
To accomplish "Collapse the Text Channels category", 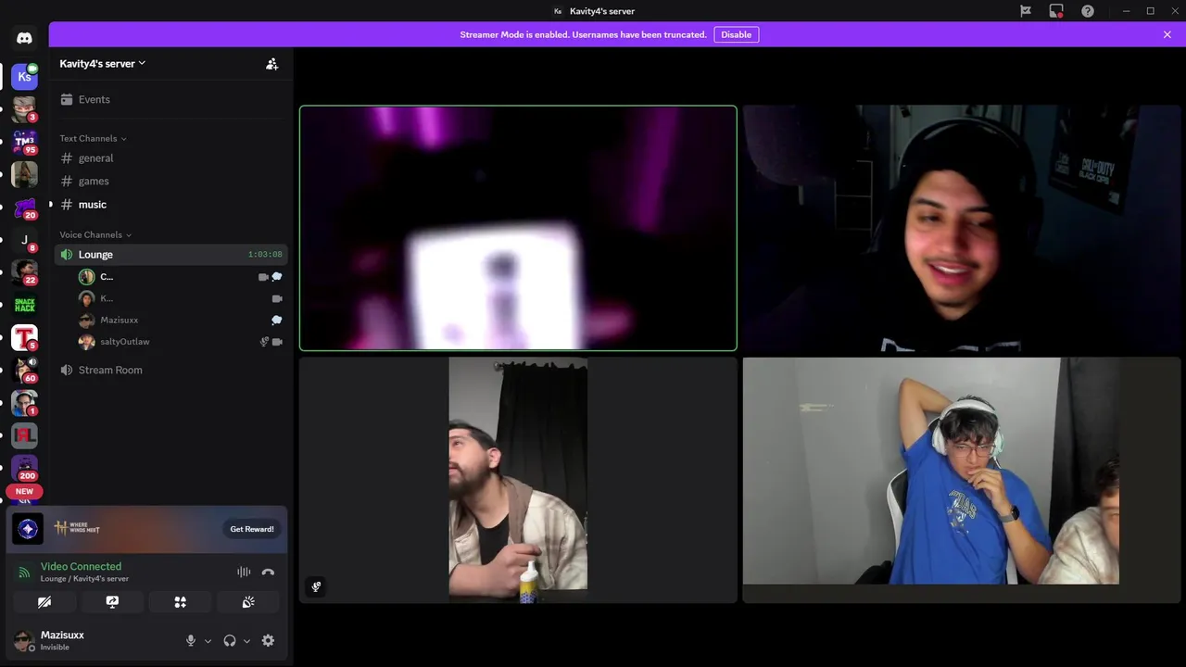I will [93, 138].
